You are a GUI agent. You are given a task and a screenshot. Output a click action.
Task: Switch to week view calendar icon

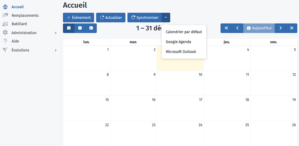80,28
